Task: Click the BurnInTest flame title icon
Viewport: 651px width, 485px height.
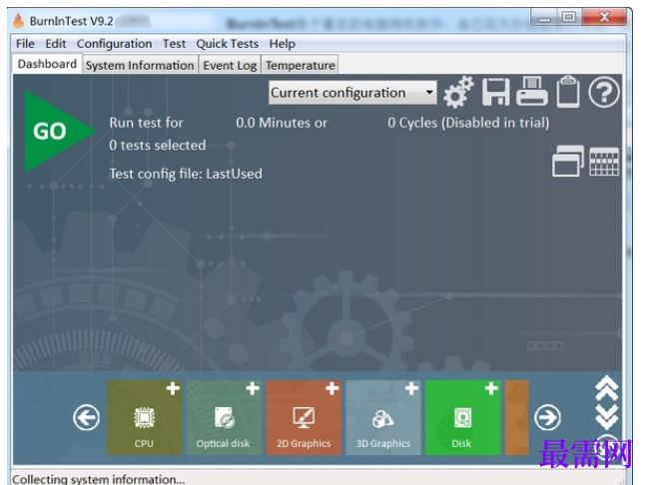Action: tap(19, 20)
